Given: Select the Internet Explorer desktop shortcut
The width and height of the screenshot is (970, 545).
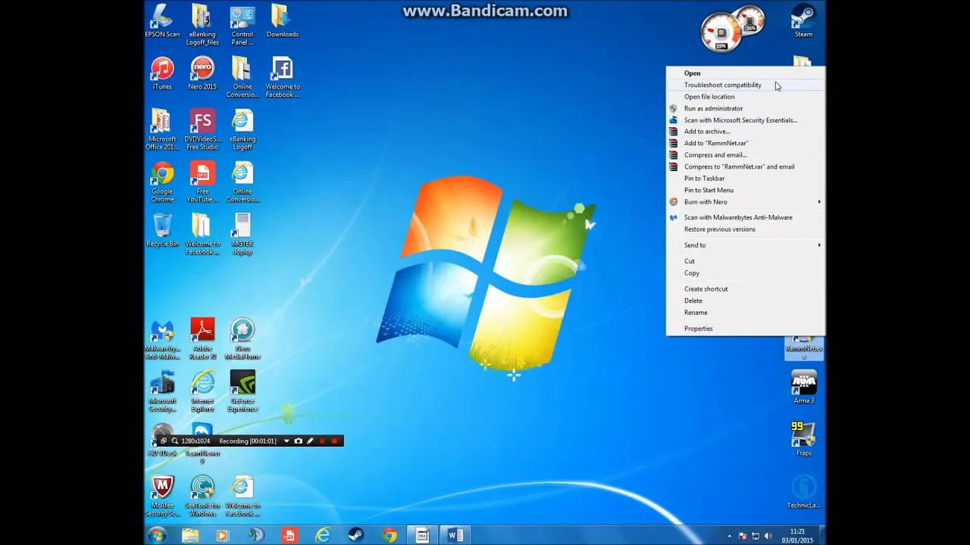Looking at the screenshot, I should [x=202, y=391].
